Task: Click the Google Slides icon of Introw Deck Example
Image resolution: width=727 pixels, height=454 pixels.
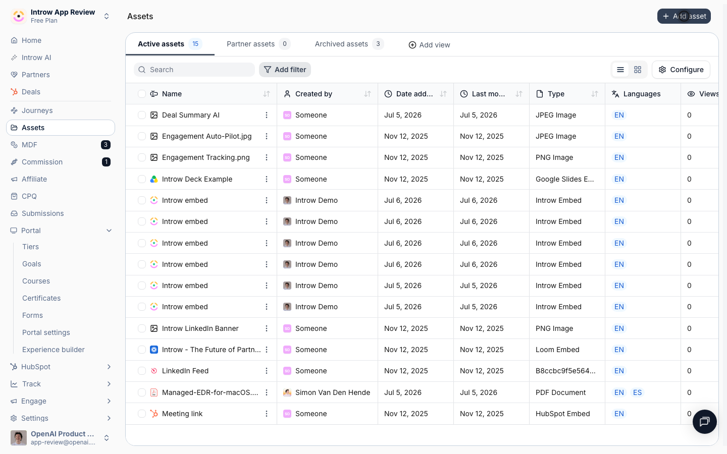Action: (x=154, y=179)
